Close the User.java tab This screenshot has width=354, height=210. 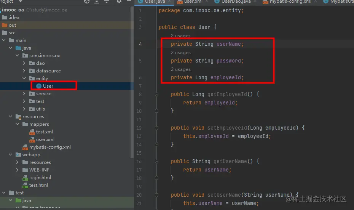[x=169, y=2]
